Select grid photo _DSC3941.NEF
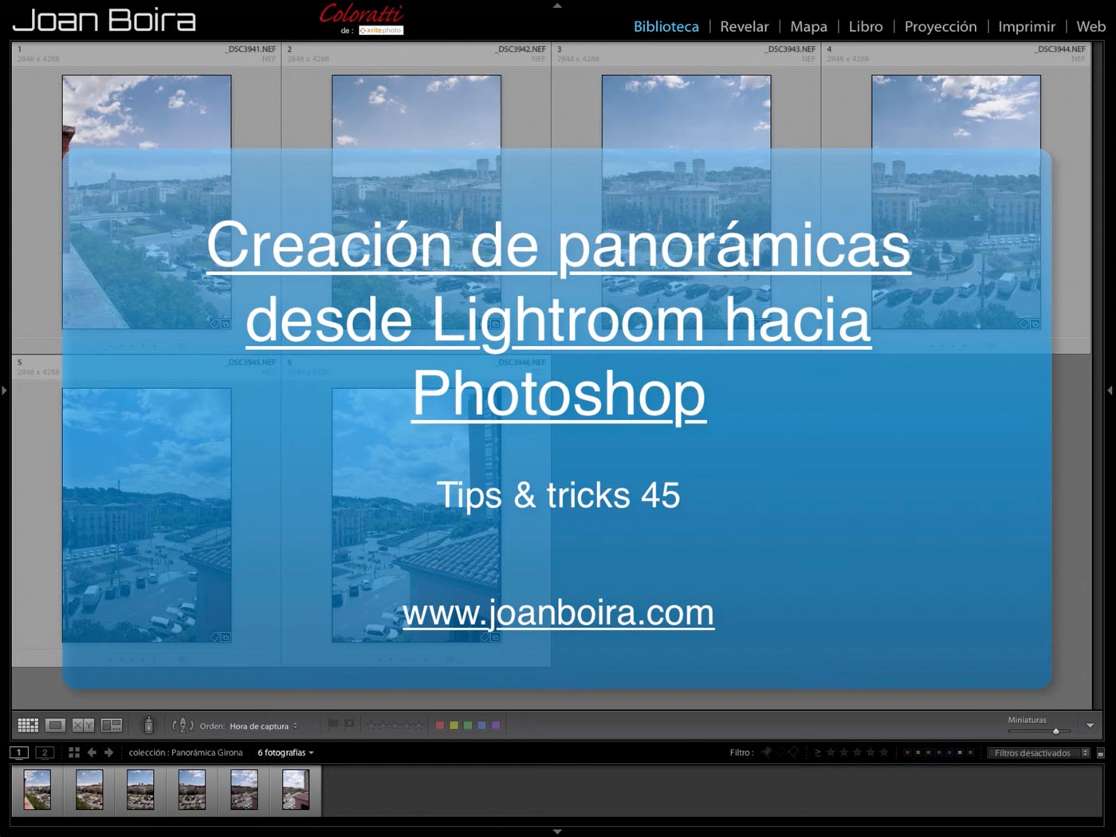 click(147, 202)
